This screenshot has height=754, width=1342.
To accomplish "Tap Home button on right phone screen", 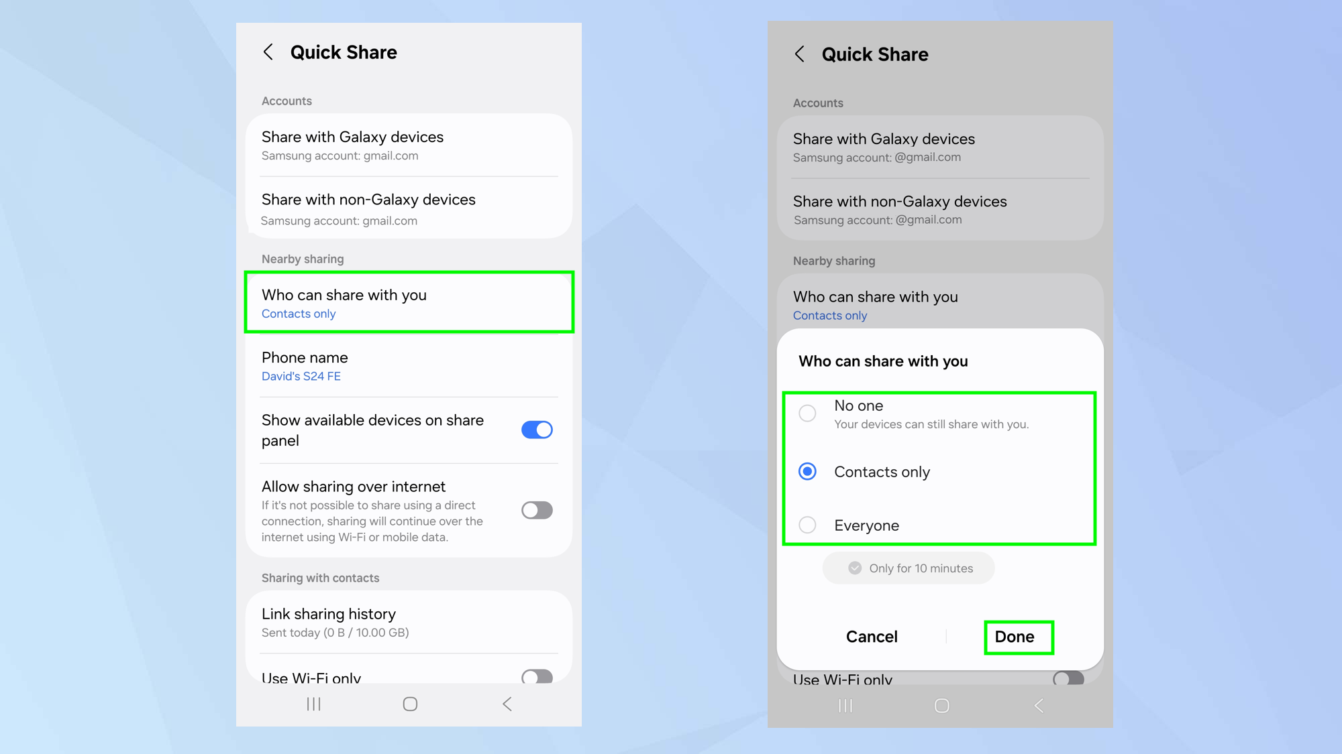I will coord(941,705).
